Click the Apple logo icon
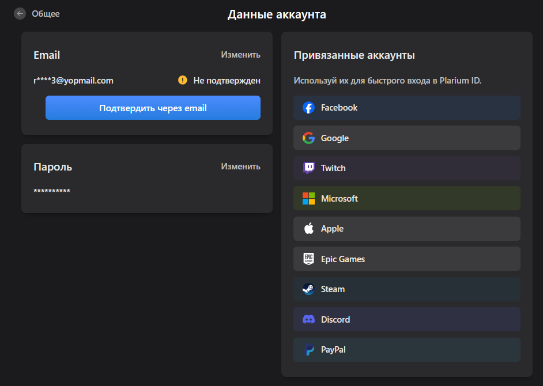 pos(308,229)
